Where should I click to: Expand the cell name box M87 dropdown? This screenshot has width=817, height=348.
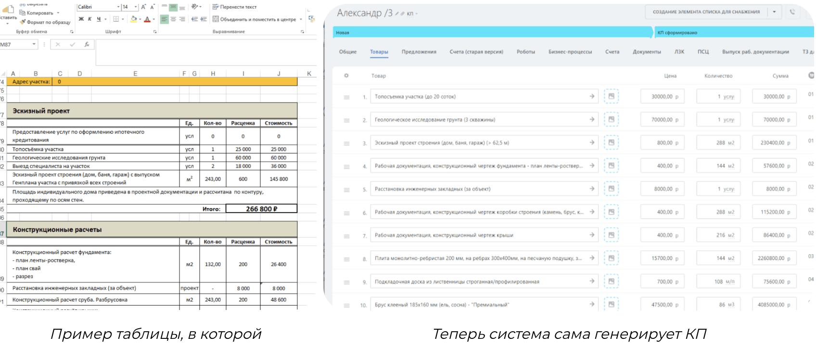click(x=34, y=44)
